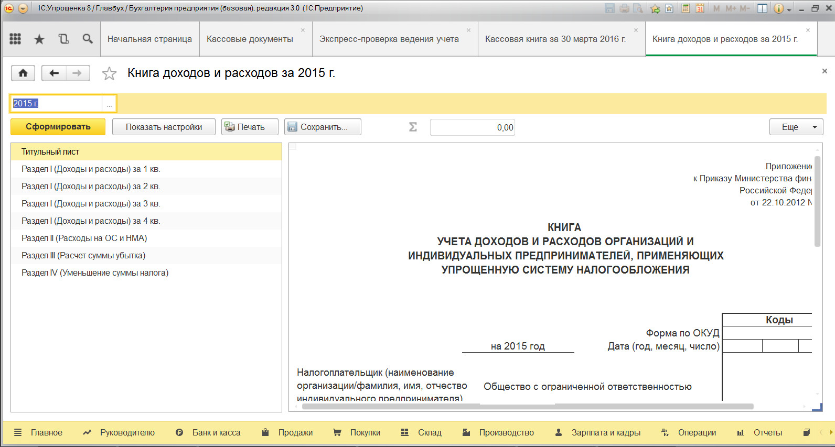This screenshot has height=447, width=835.
Task: Select Раздел II (Расходы на ОС и НМА)
Action: point(84,238)
